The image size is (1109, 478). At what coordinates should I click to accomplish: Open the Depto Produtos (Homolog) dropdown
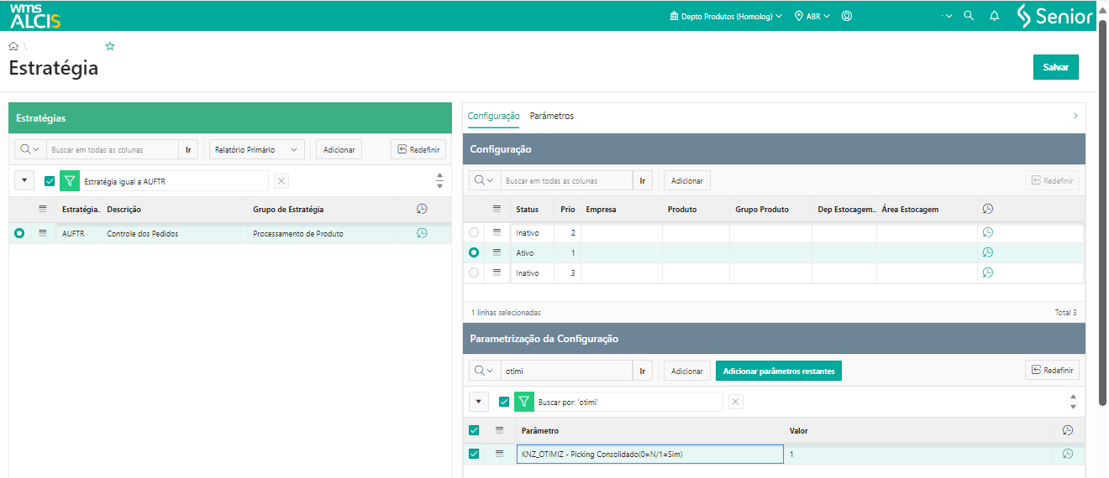[726, 15]
